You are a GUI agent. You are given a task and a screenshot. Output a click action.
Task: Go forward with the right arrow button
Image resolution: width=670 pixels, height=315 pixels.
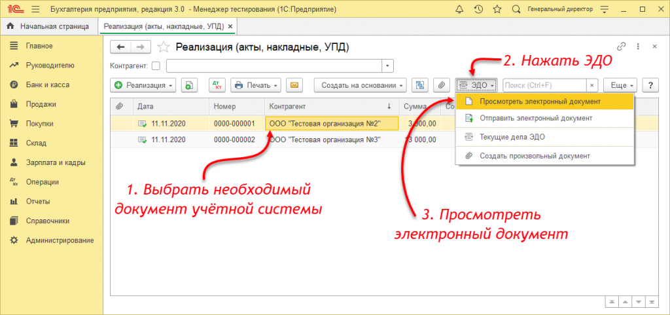pos(141,47)
